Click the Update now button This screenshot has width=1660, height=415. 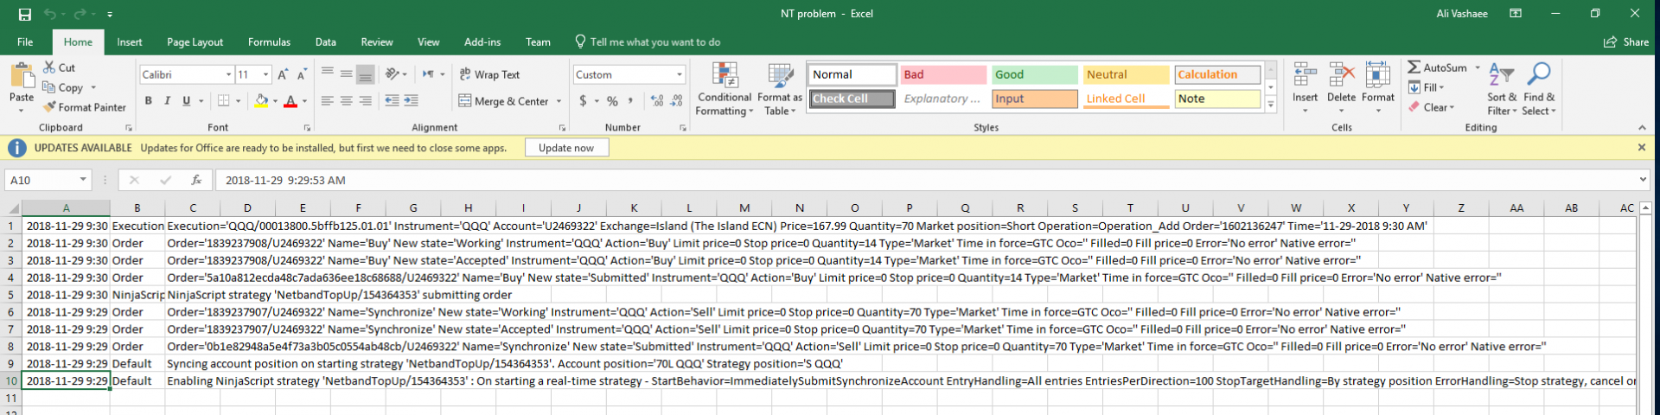click(566, 148)
